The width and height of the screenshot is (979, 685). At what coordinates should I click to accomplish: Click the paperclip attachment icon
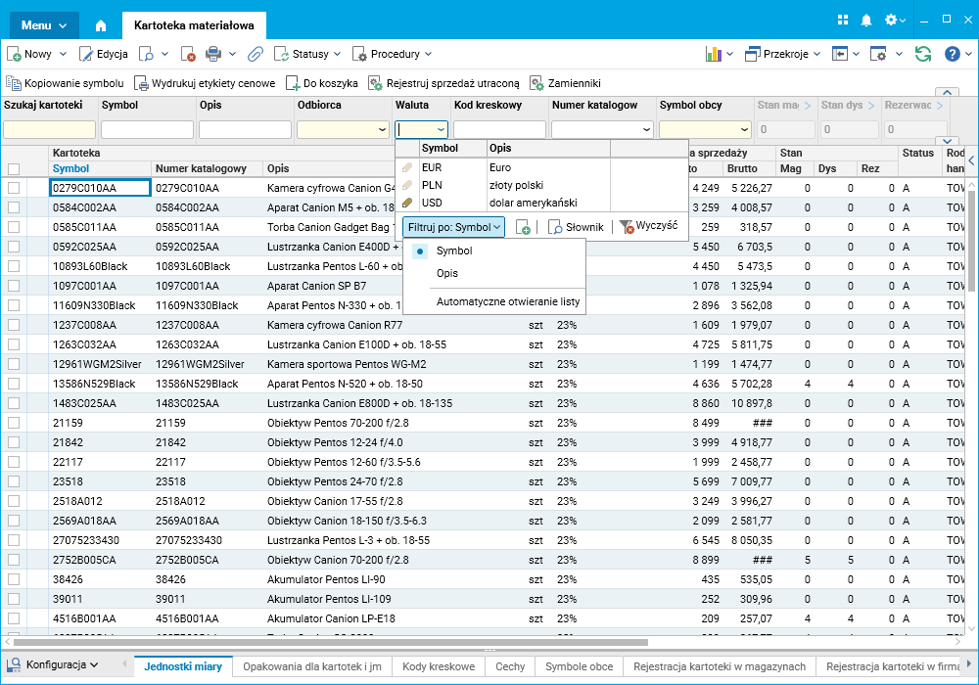[x=255, y=54]
